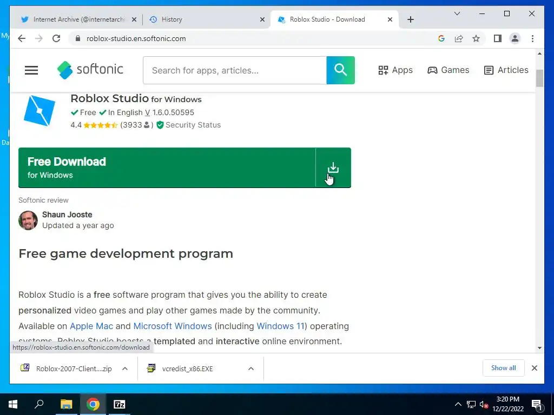
Task: Click the Chrome taskbar icon
Action: (93, 404)
